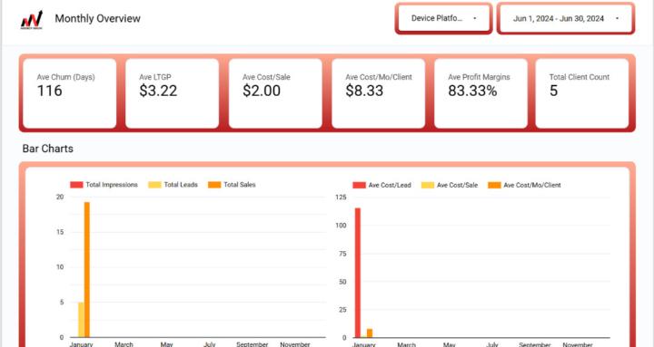Select the Ave Cost/Sale scorecard showing $2.00

point(275,93)
